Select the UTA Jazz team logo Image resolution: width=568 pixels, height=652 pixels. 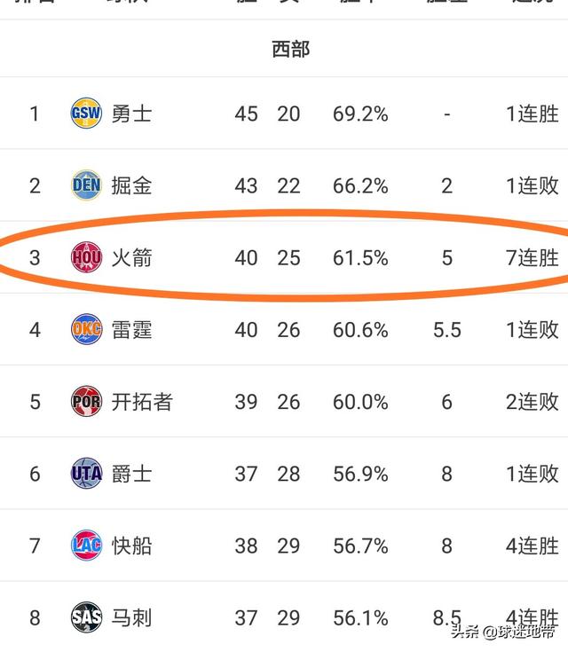[x=86, y=473]
